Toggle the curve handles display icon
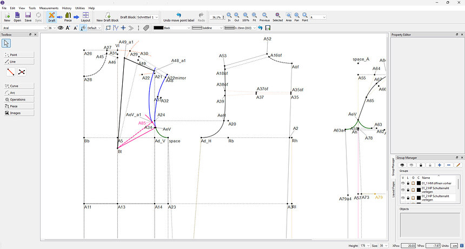 [x=116, y=28]
